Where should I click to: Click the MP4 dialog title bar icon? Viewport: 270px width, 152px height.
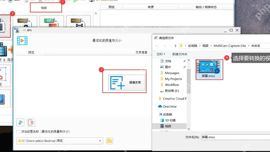[x=17, y=30]
